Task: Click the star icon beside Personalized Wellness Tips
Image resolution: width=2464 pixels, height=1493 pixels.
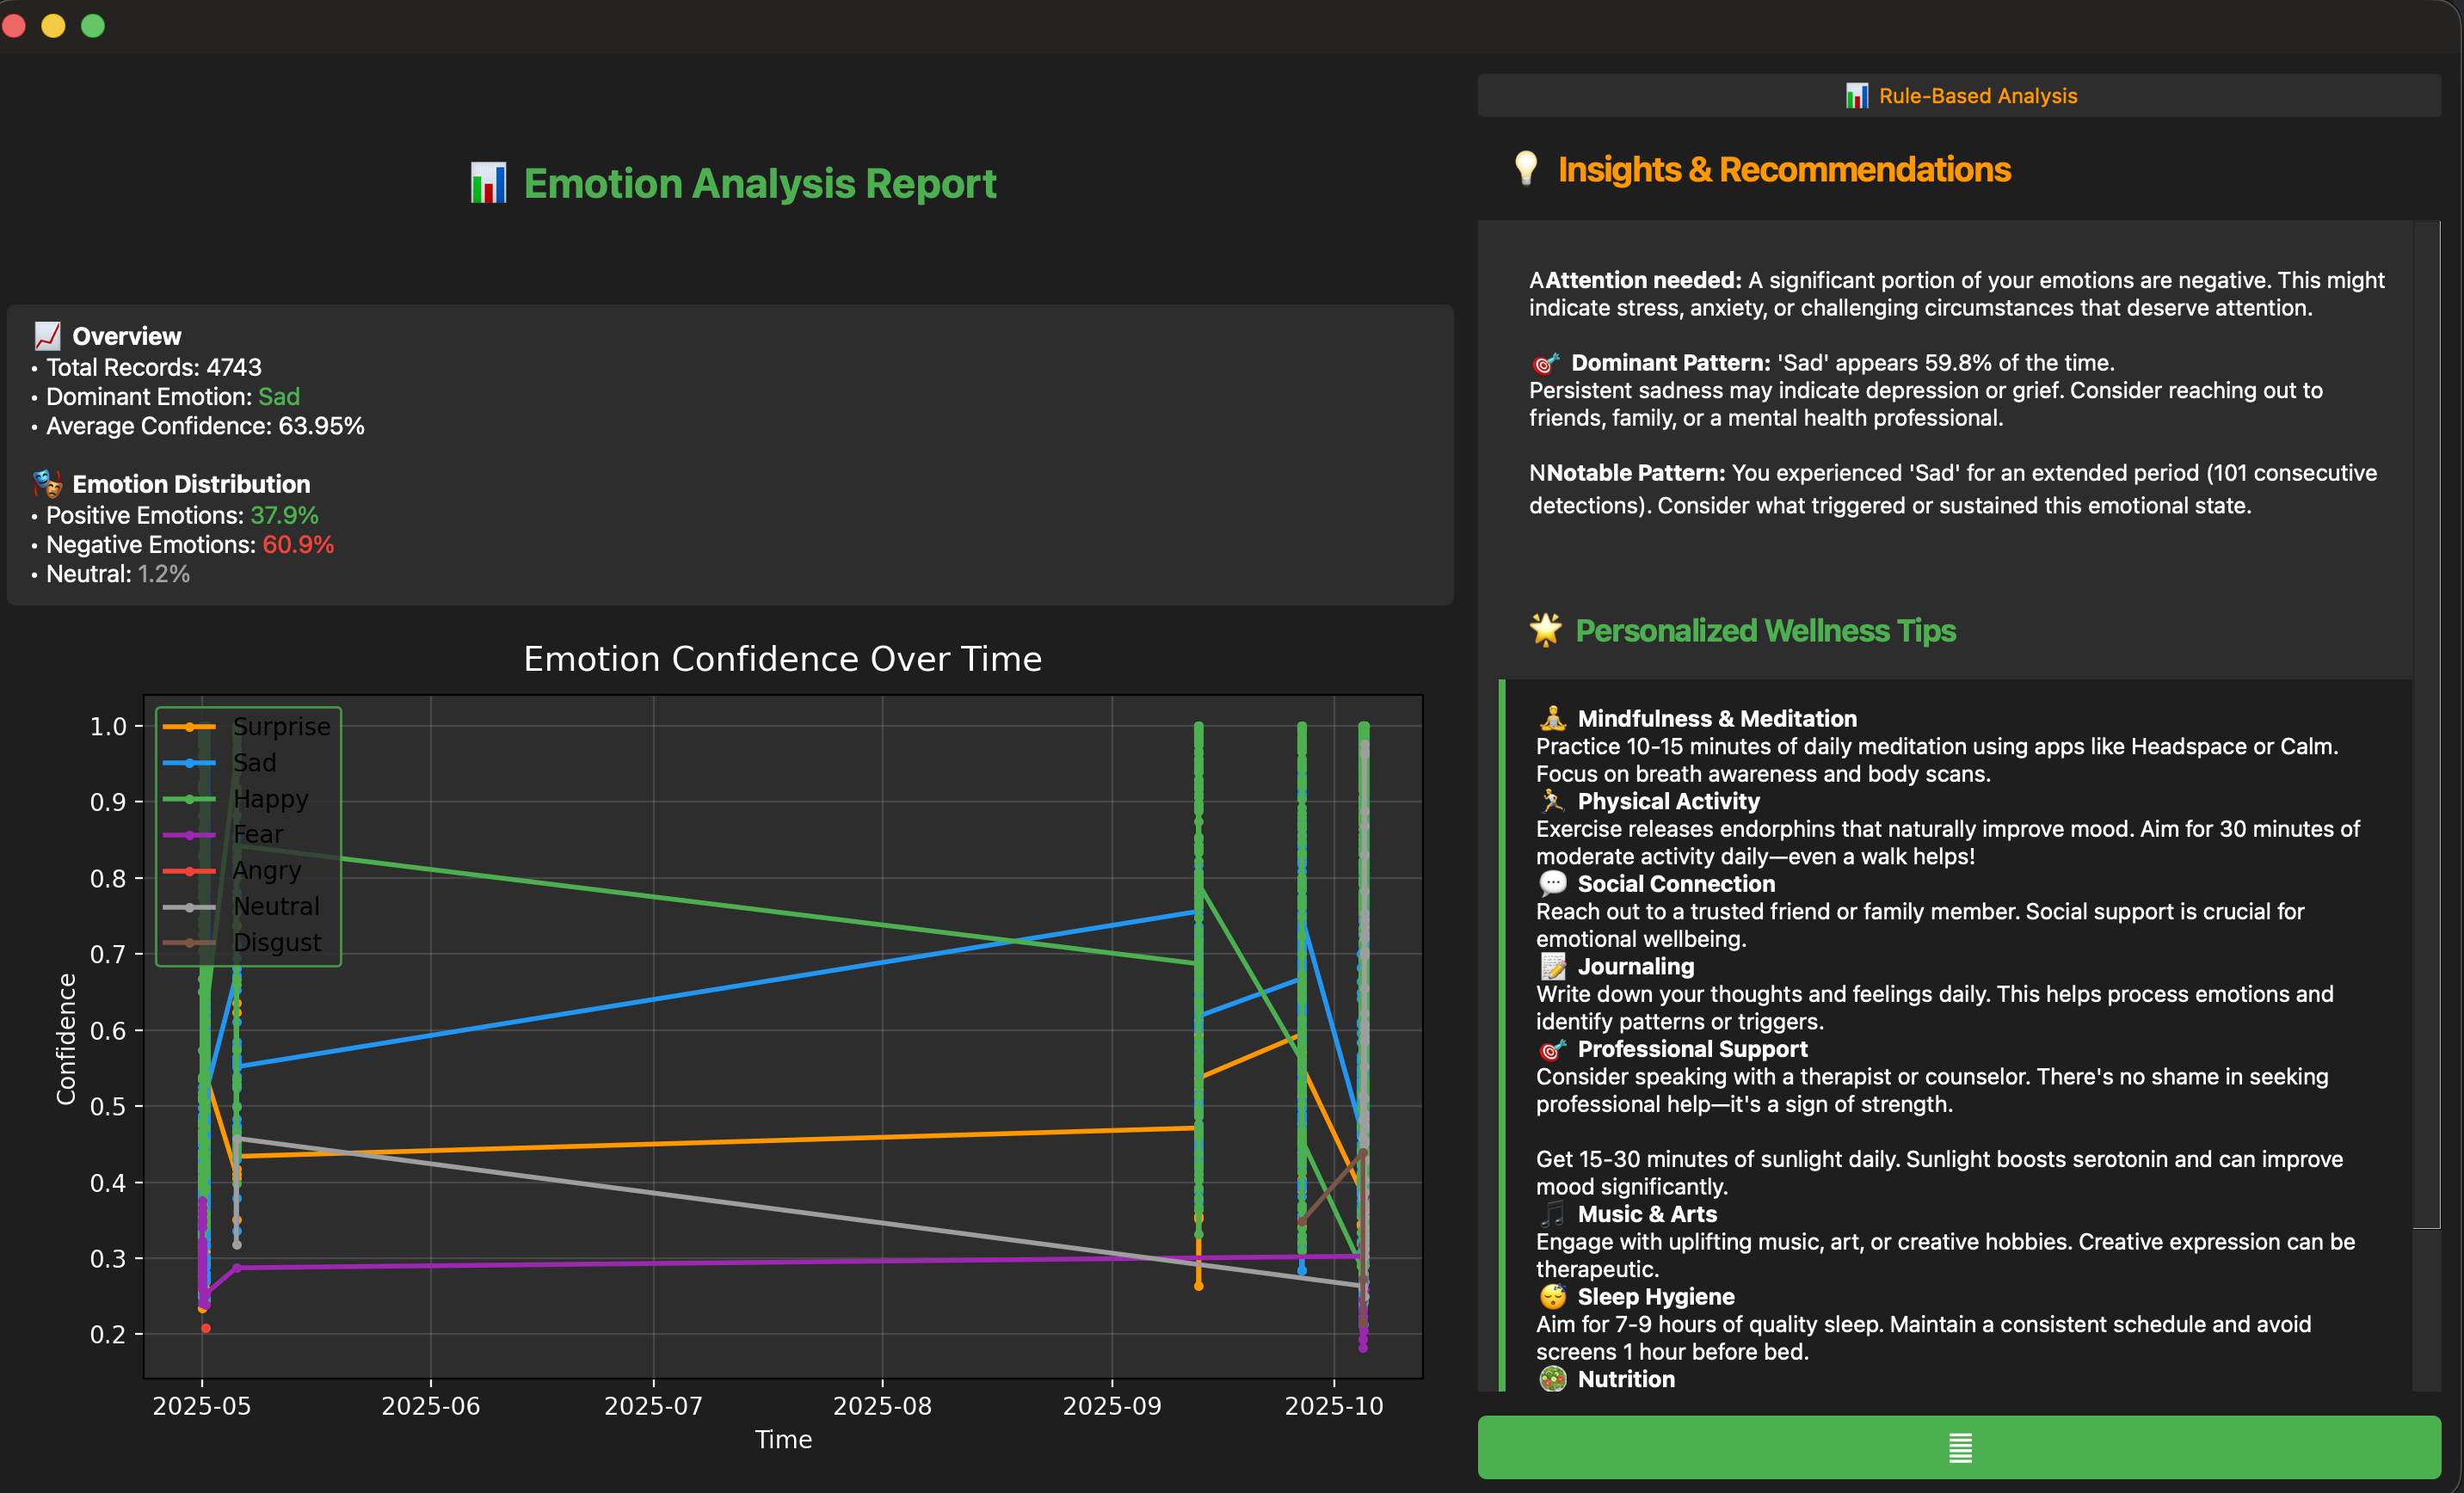Action: pos(1545,630)
